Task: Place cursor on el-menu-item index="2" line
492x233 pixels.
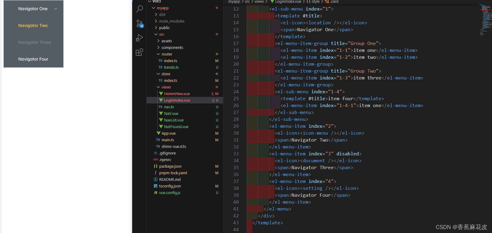Action: (x=303, y=126)
